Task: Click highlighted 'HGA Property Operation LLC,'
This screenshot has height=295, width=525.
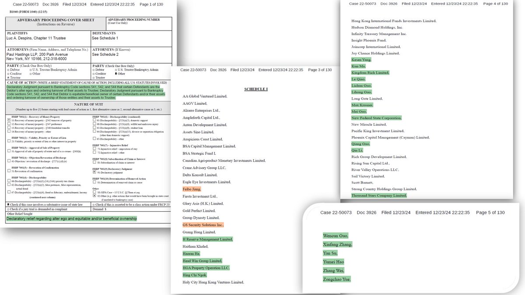Action: click(206, 268)
